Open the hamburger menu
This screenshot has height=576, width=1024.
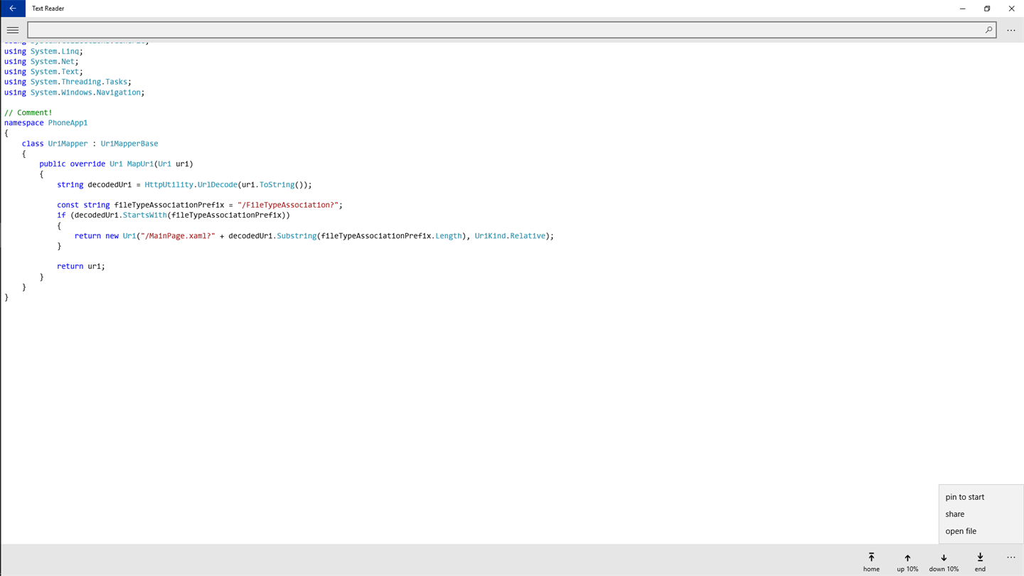click(x=13, y=30)
